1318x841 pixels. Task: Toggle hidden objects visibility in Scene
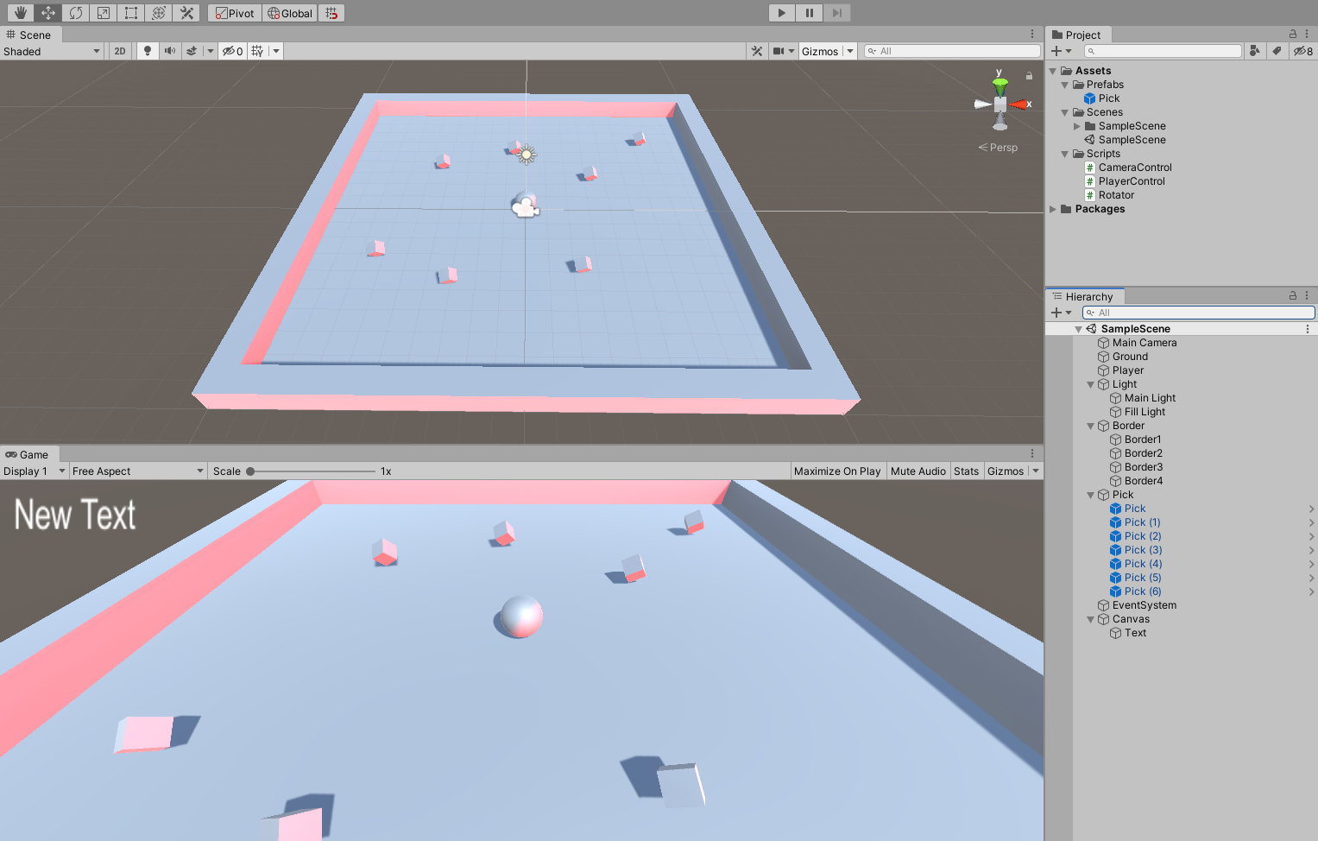(x=233, y=51)
